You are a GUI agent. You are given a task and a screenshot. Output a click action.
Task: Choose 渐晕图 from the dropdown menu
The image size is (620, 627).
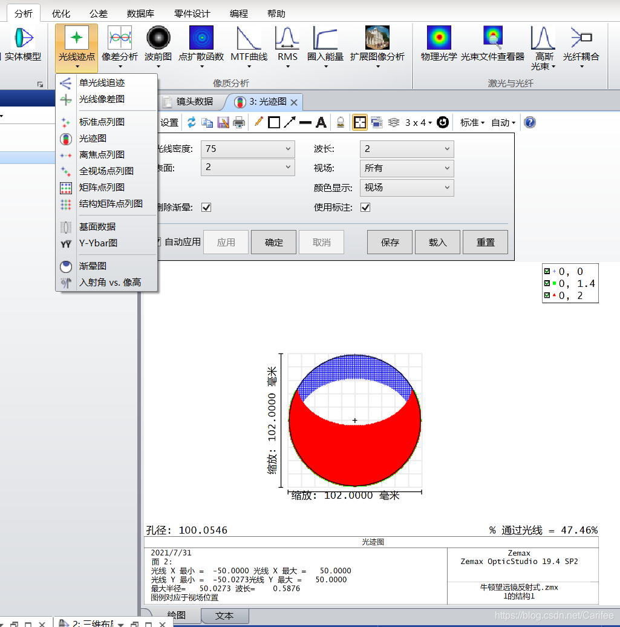pos(106,266)
